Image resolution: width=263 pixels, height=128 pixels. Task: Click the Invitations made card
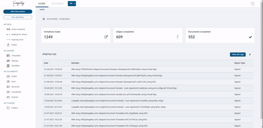pyautogui.click(x=76, y=35)
